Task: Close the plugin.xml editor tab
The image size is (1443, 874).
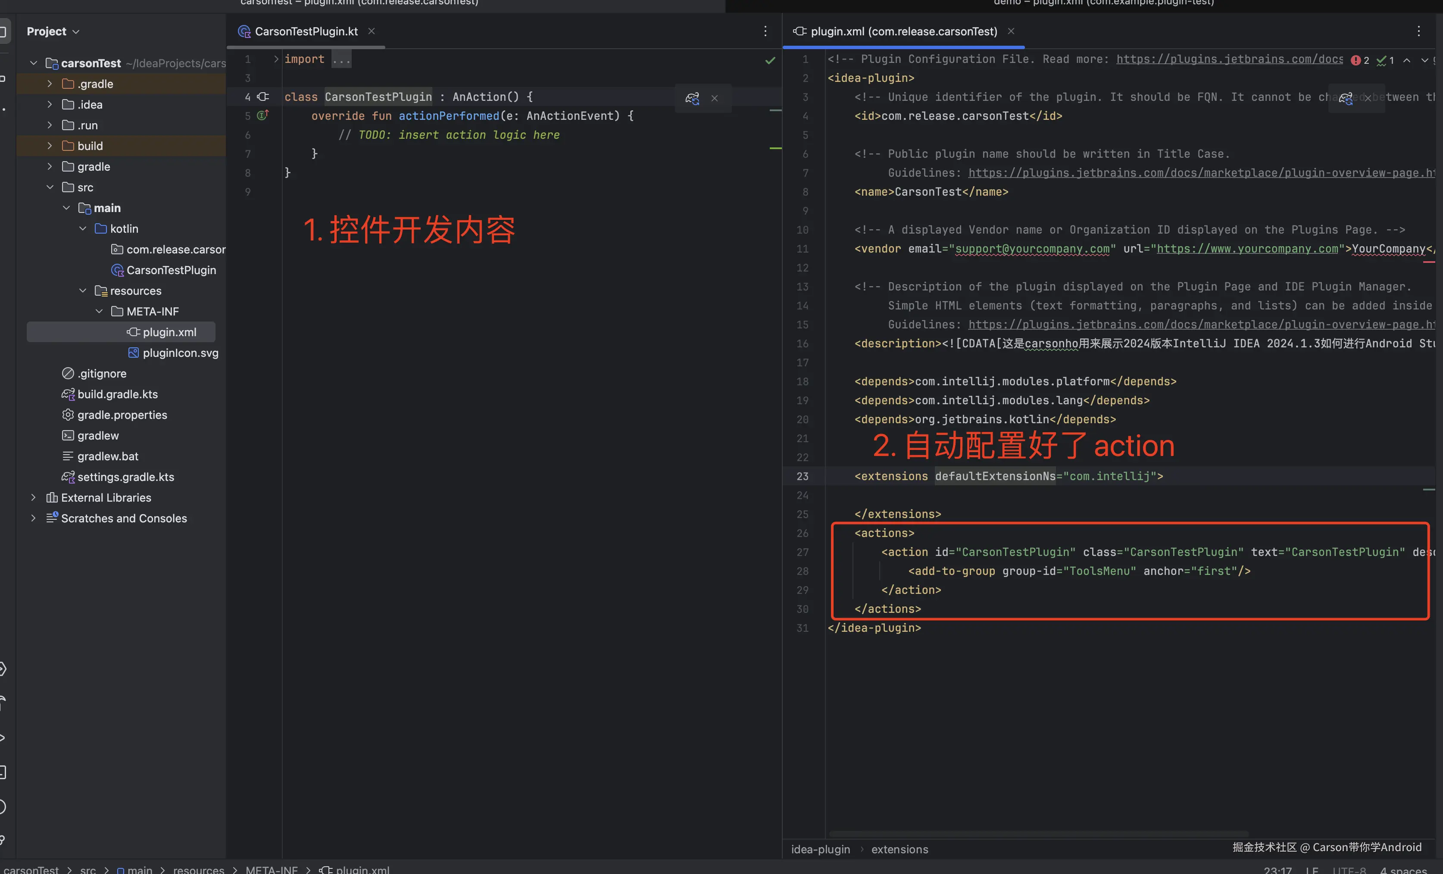Action: tap(1011, 31)
